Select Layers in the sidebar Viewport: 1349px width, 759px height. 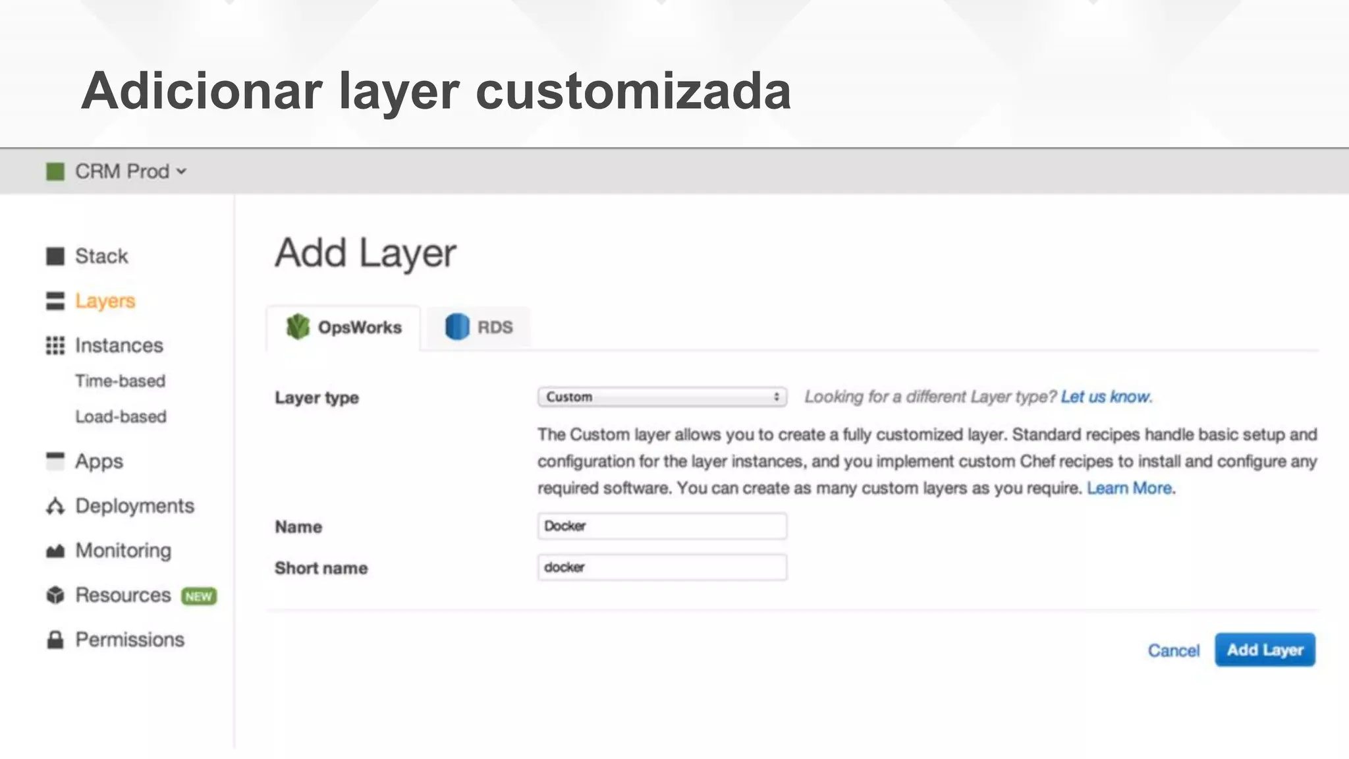105,301
